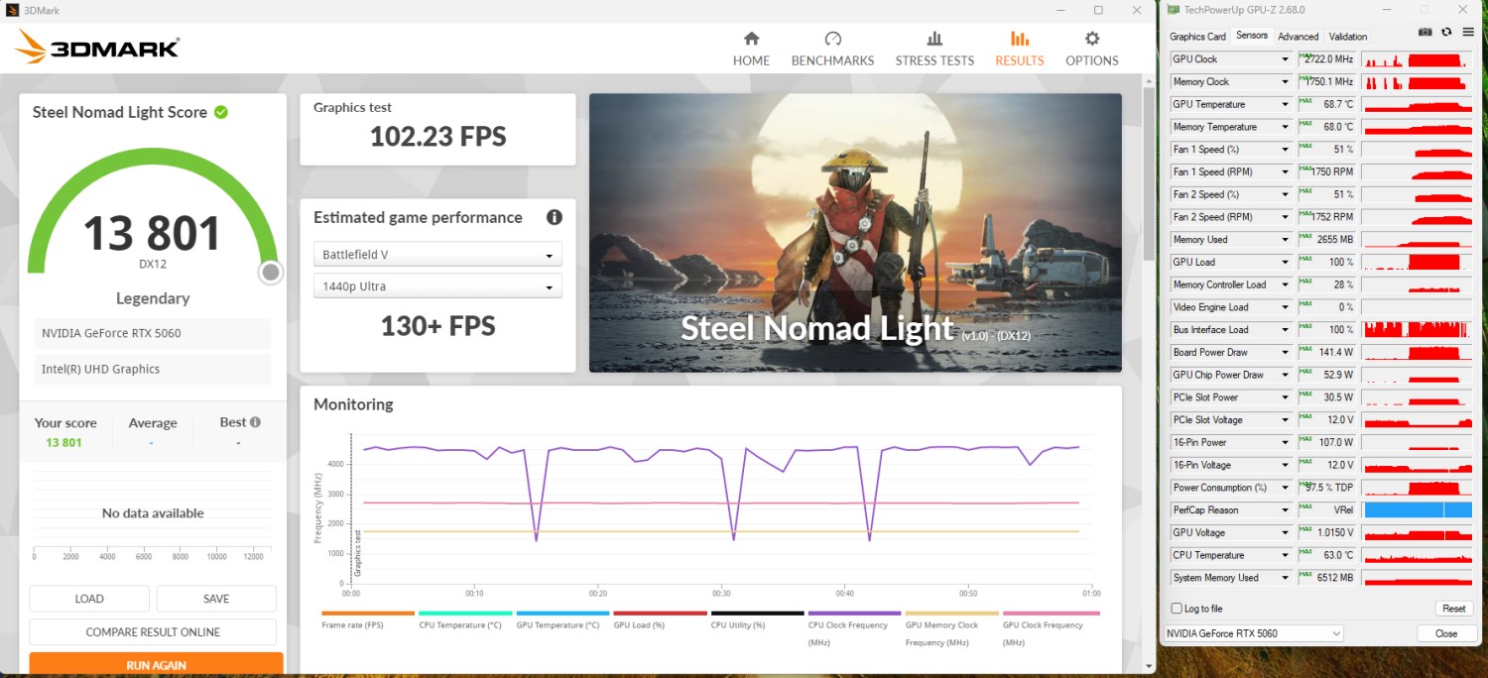Click the 13 801 value under Your score
The width and height of the screenshot is (1488, 678).
63,442
